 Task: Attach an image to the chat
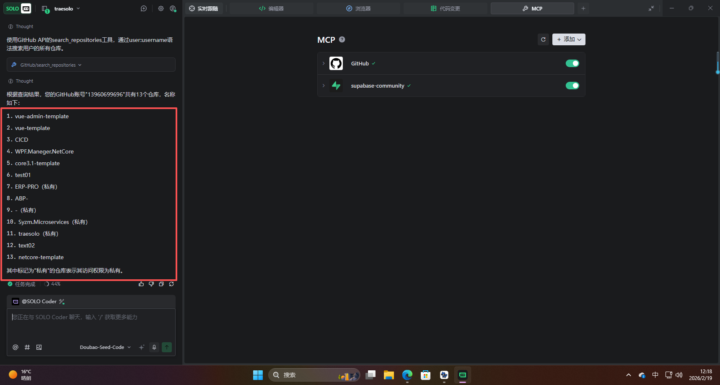click(39, 347)
